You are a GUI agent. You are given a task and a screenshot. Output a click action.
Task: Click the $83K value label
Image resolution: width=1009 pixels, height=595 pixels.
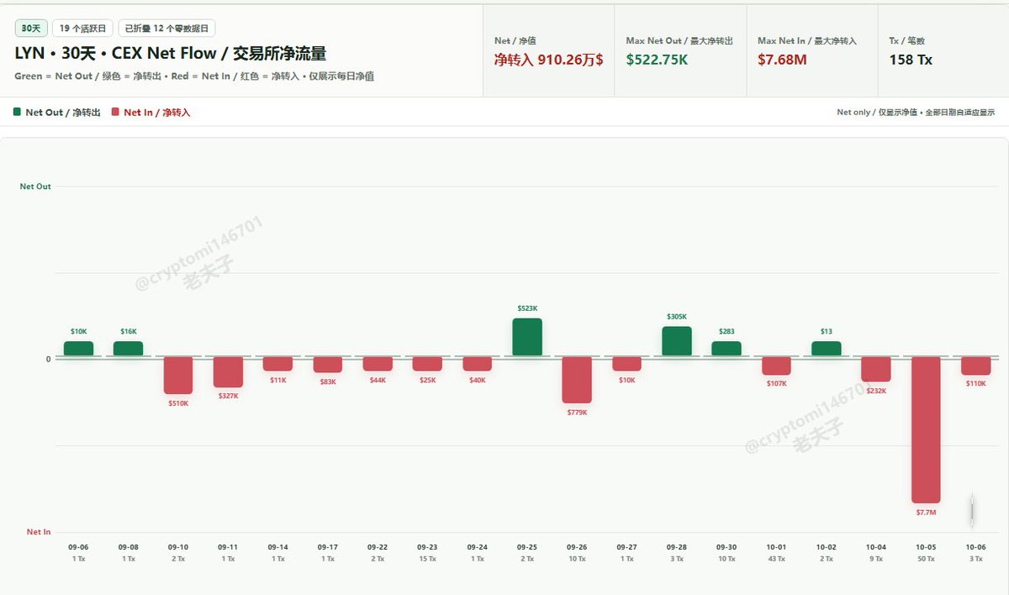tap(328, 382)
